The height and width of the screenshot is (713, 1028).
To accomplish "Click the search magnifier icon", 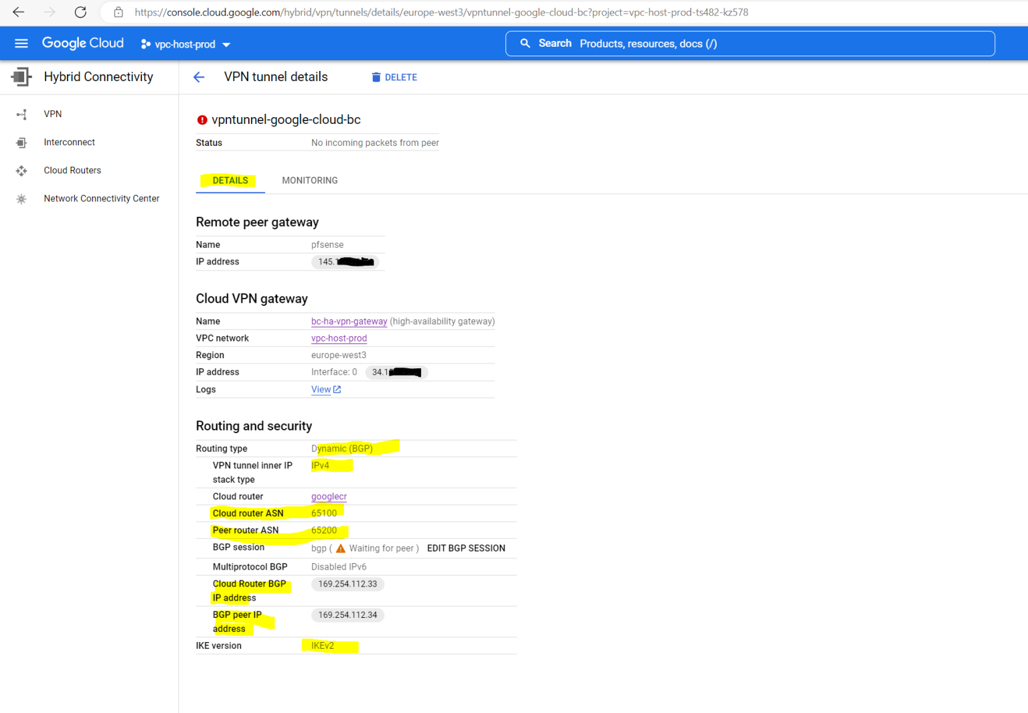I will pyautogui.click(x=526, y=43).
